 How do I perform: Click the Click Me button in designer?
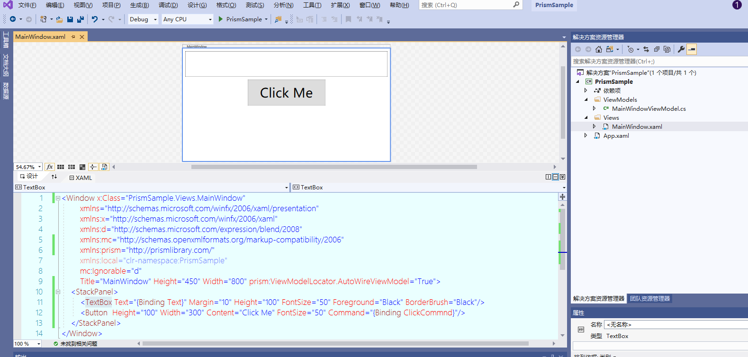286,93
